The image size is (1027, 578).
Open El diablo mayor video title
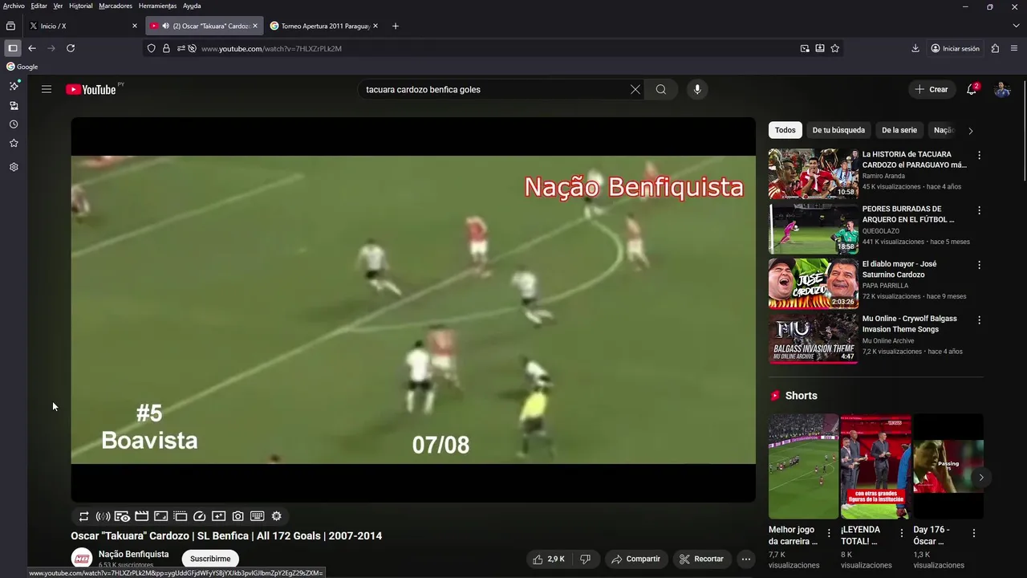(x=899, y=269)
